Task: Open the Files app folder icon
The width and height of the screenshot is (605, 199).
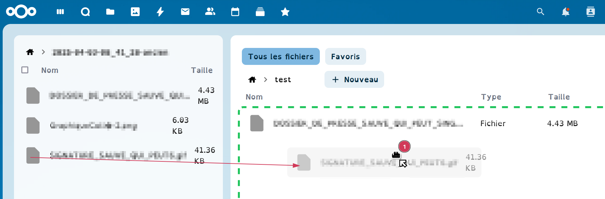Action: 110,12
